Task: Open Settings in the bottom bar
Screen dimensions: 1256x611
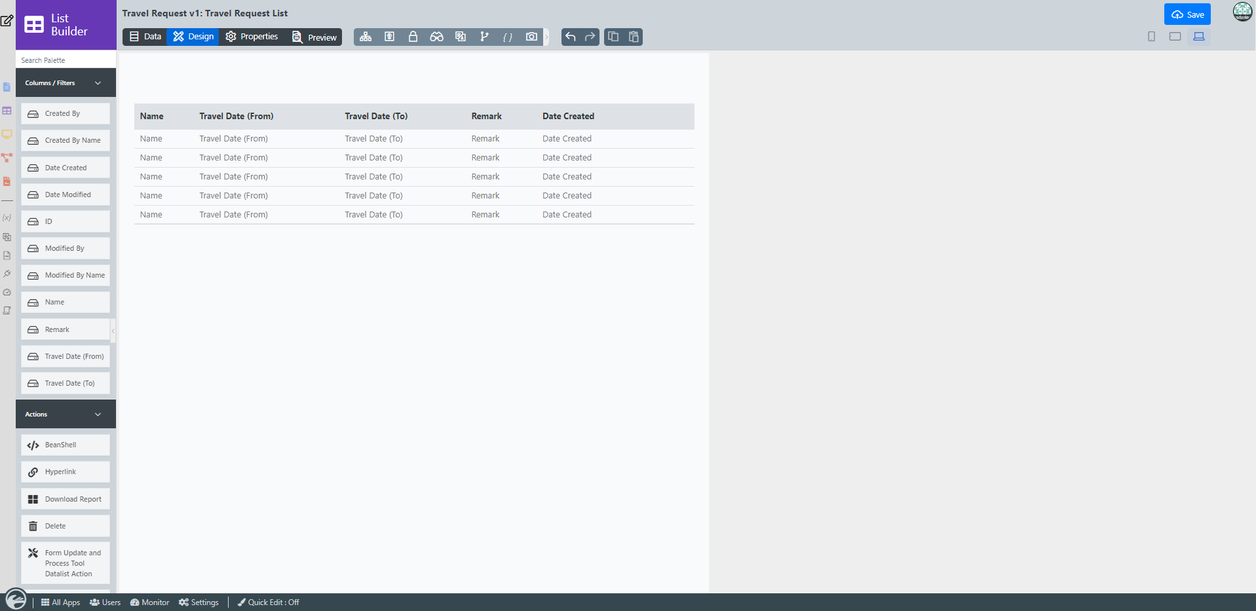Action: click(199, 602)
